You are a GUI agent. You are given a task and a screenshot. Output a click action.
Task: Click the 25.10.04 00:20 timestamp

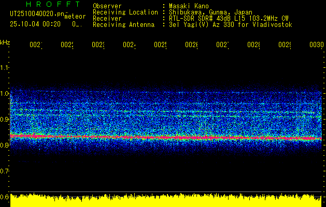35,24
